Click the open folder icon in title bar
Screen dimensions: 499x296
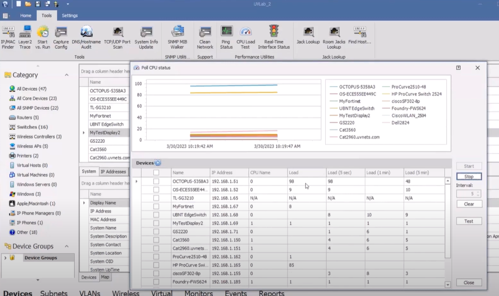pos(28,4)
